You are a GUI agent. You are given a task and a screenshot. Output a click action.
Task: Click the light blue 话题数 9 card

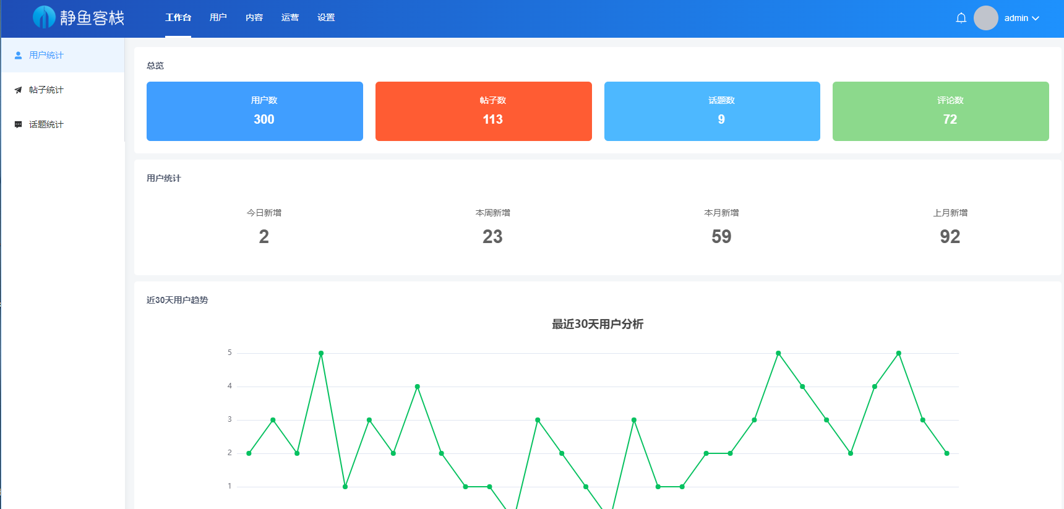[712, 111]
